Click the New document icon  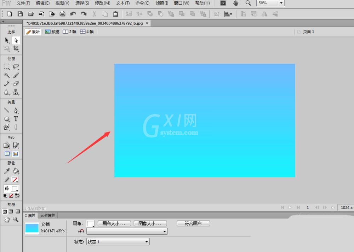[10, 14]
